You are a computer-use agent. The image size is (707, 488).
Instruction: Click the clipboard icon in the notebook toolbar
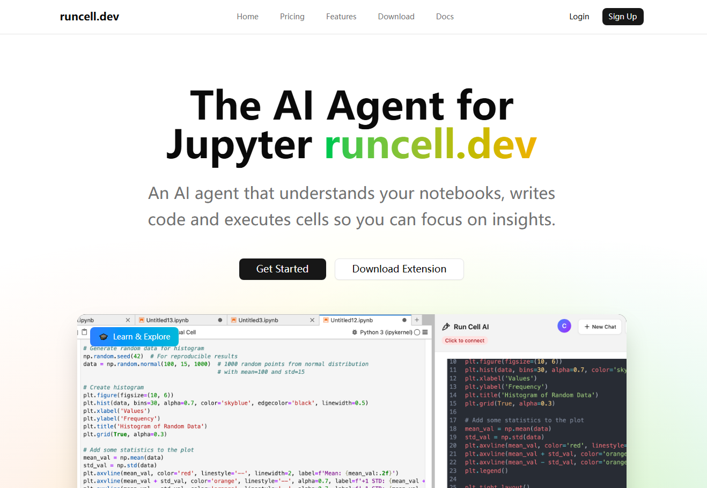point(85,332)
